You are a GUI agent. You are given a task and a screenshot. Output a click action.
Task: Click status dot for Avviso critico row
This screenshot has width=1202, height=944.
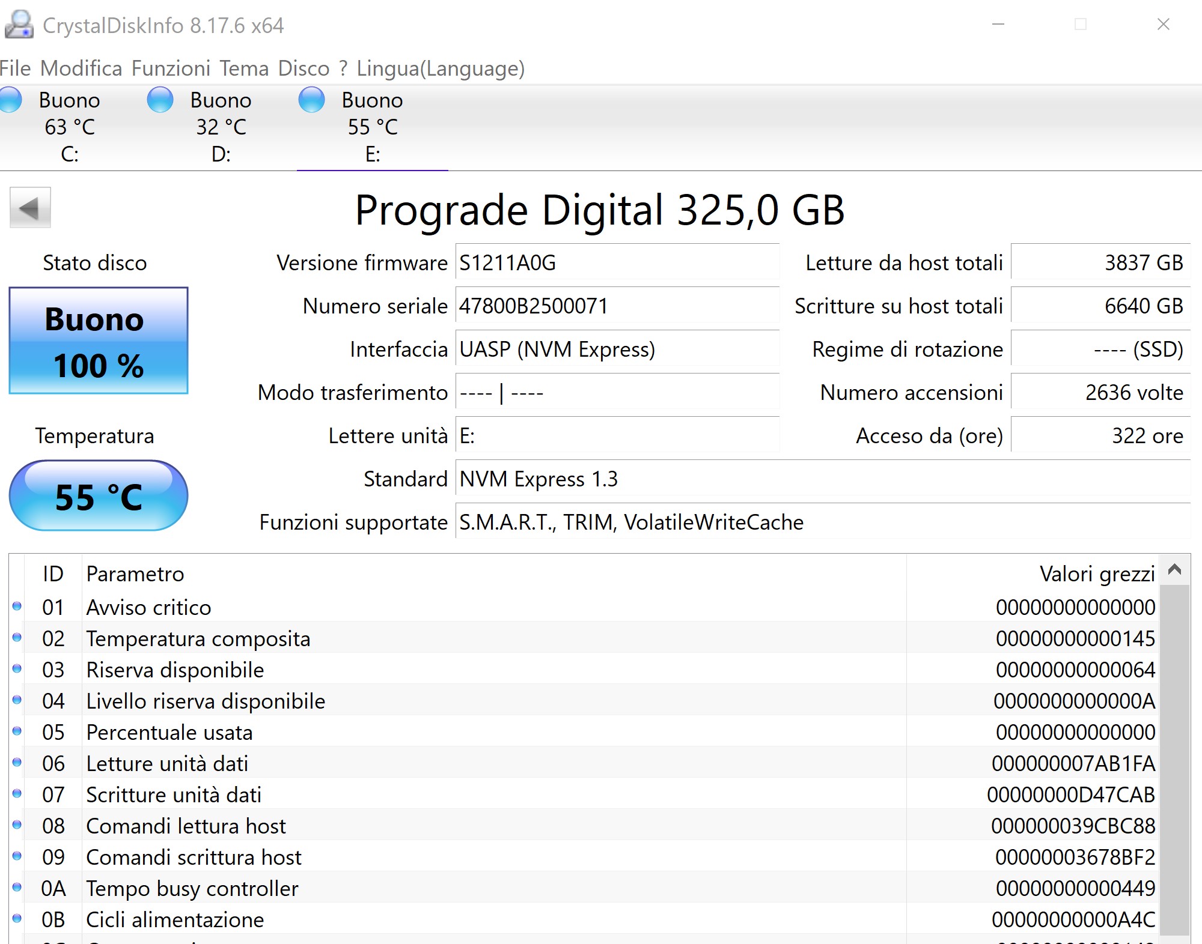click(x=17, y=607)
